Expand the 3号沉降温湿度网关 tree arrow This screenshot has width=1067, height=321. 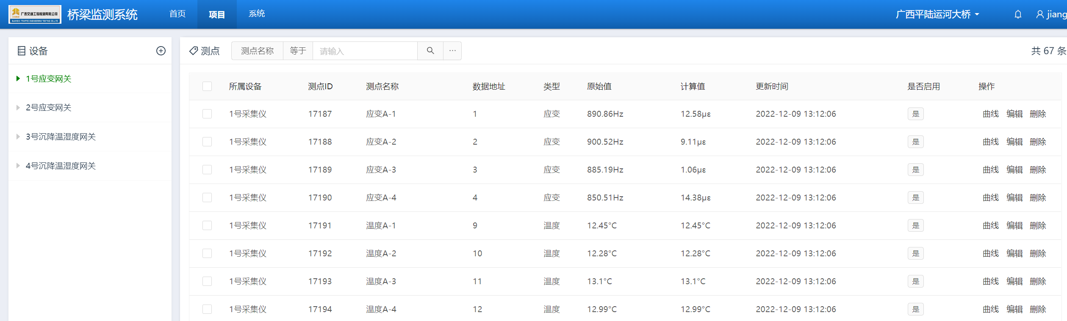[x=18, y=137]
